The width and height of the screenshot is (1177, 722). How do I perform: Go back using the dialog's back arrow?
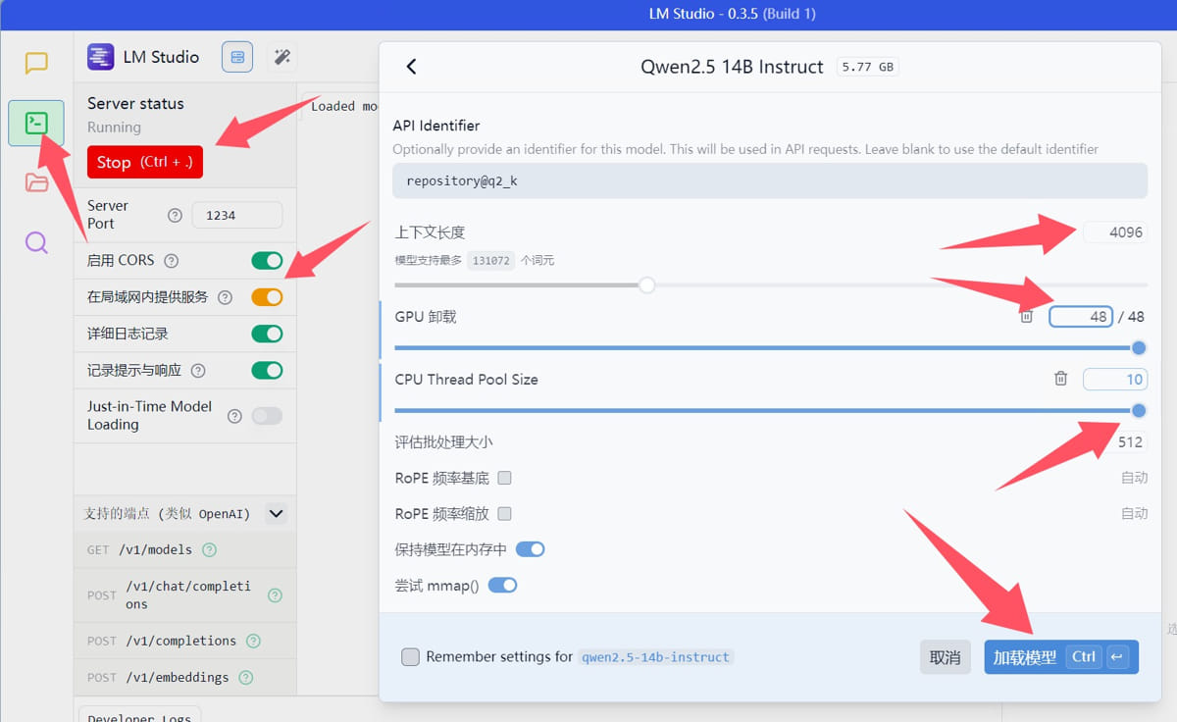(411, 67)
